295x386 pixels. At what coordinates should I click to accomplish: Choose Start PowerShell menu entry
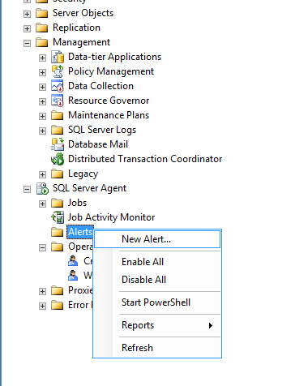(x=157, y=302)
